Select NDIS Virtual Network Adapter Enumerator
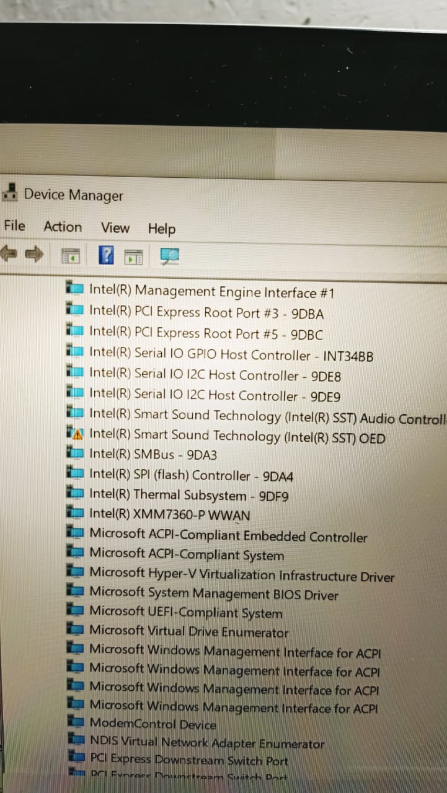 pyautogui.click(x=207, y=743)
